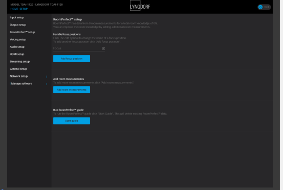283x190 pixels.
Task: Open Voicing setup in sidebar
Action: 18,40
